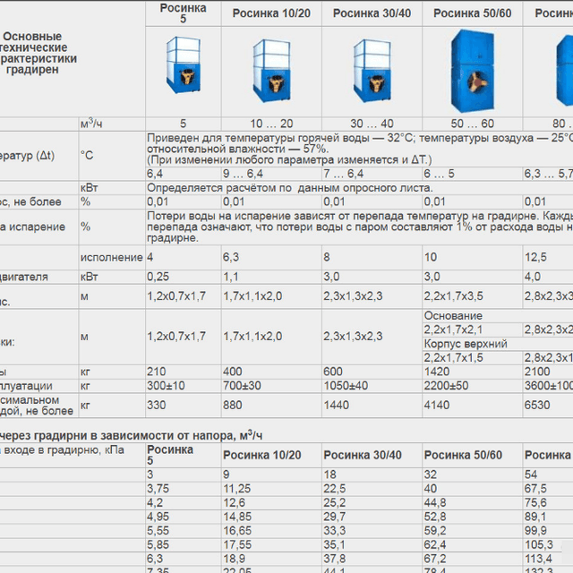Click Росинка 50/60 header in lower flow table
The width and height of the screenshot is (573, 573).
461,456
